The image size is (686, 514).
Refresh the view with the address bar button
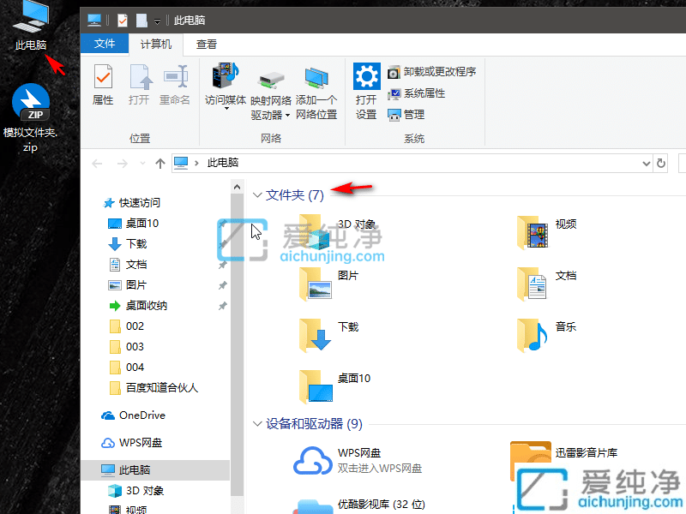pyautogui.click(x=660, y=163)
